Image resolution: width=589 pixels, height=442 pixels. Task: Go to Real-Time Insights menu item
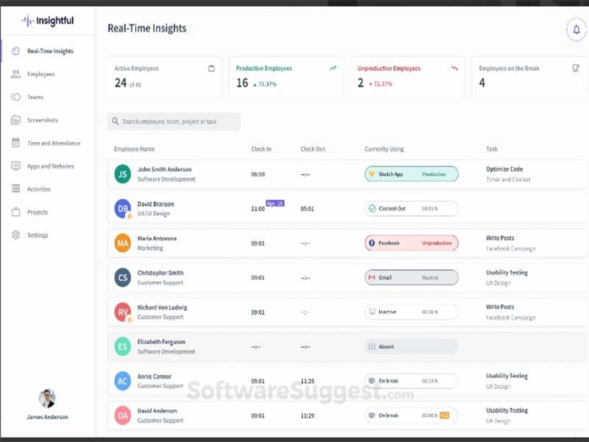[50, 51]
